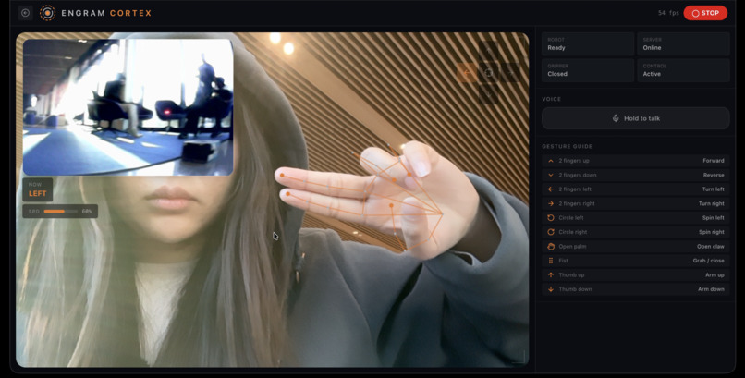This screenshot has width=745, height=378.
Task: Click the VOICE section heading
Action: coord(552,99)
